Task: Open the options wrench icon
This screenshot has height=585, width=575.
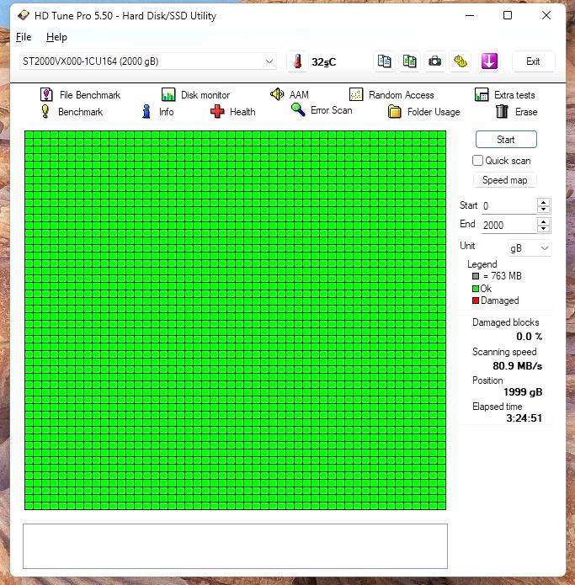Action: 460,61
